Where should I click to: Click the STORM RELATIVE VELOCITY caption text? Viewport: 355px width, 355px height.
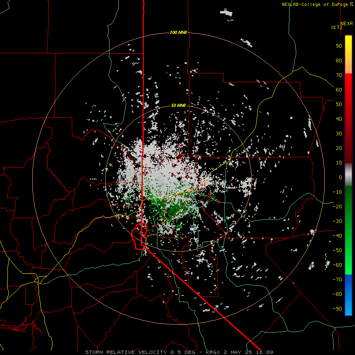click(126, 352)
